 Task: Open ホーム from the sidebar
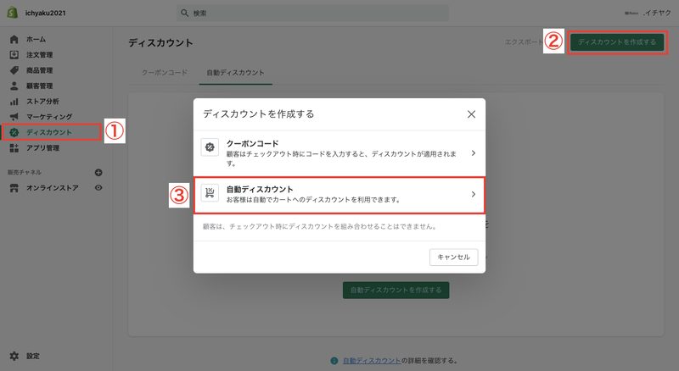click(36, 39)
